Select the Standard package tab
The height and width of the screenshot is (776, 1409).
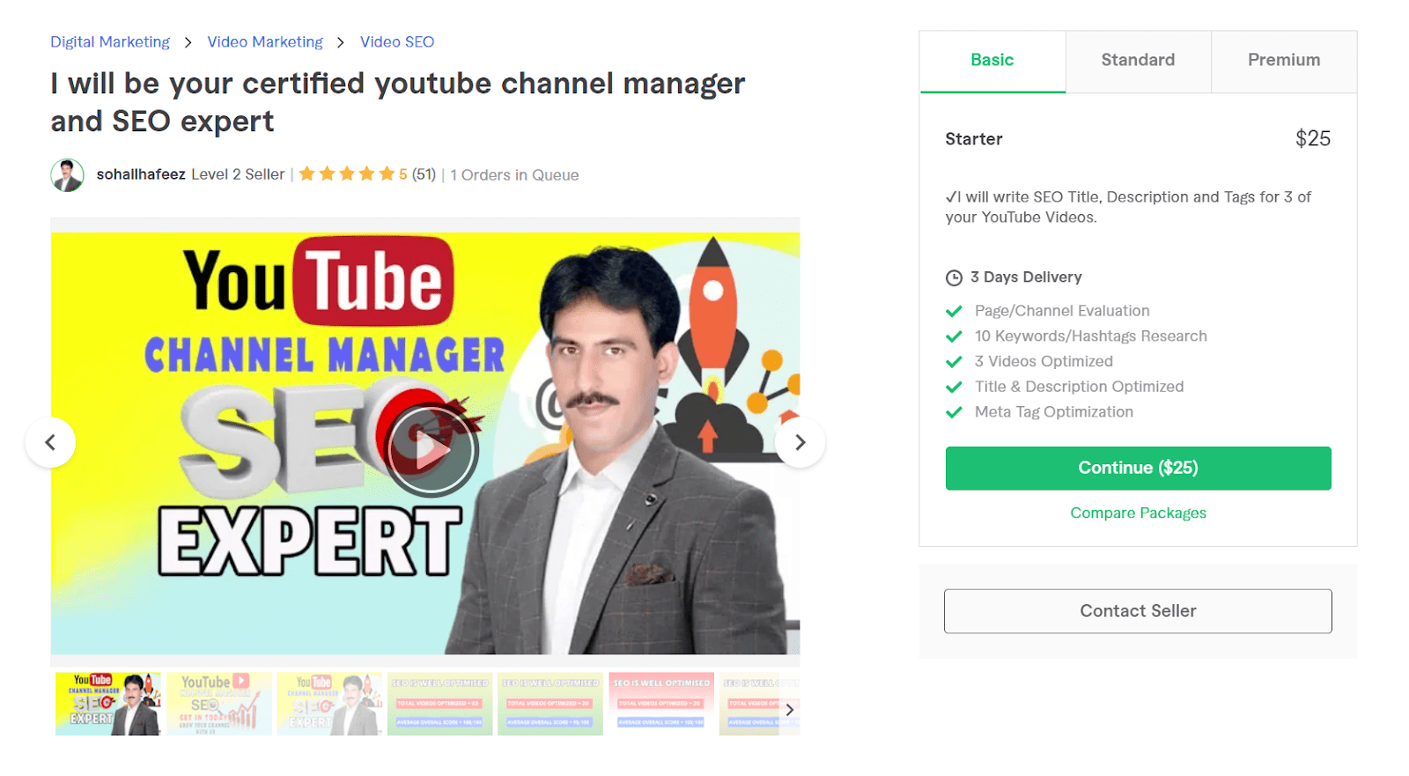(1138, 61)
